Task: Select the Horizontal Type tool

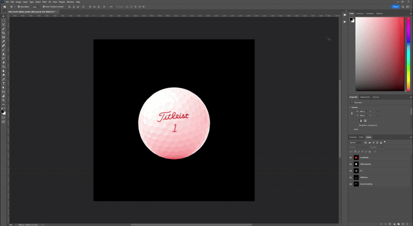Action: (4, 84)
